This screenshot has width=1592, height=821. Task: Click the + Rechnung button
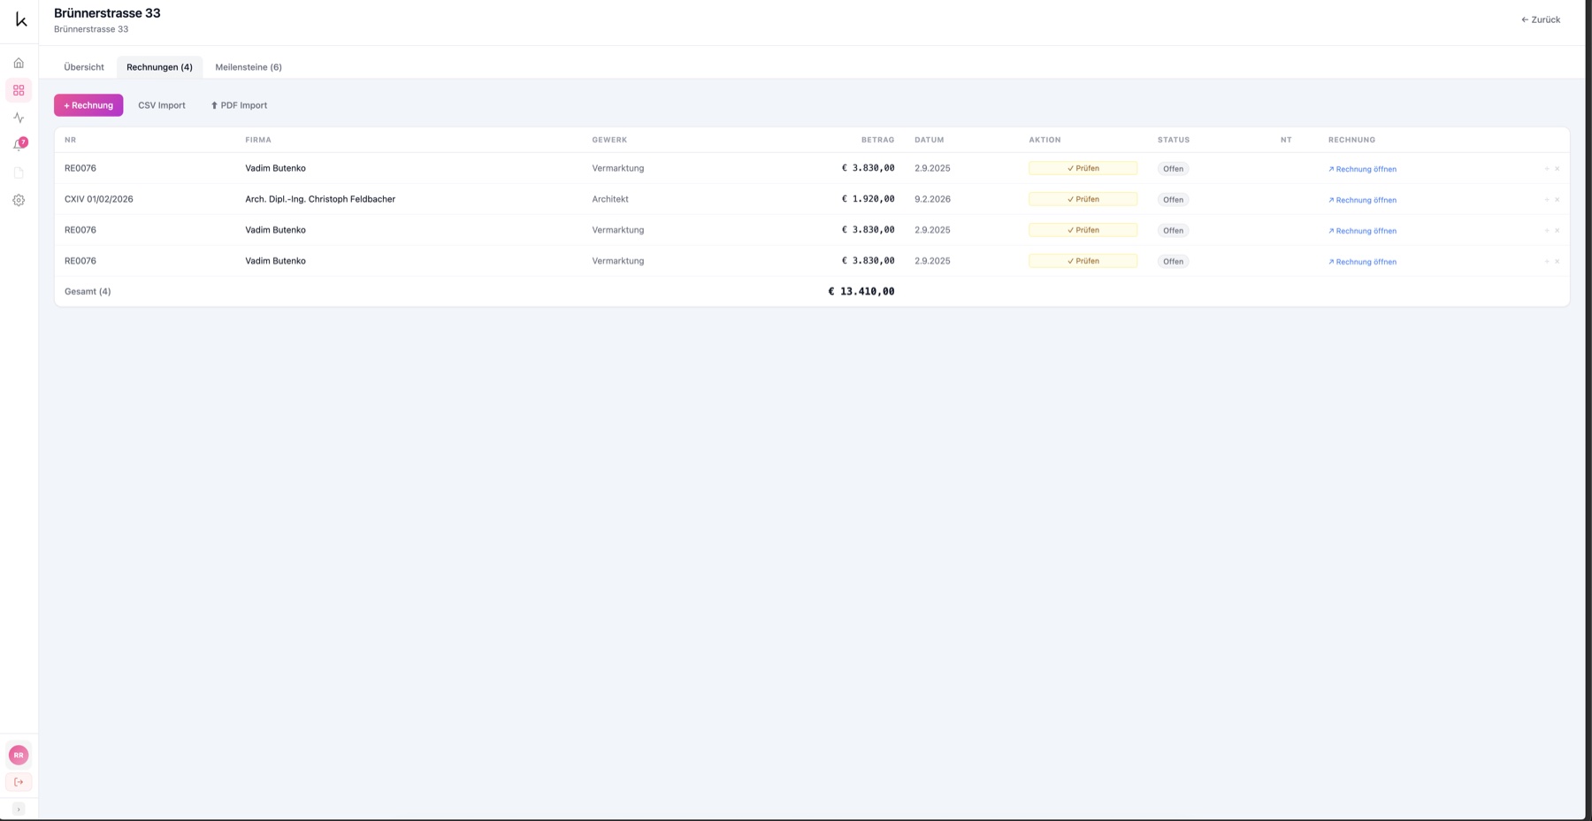tap(88, 105)
